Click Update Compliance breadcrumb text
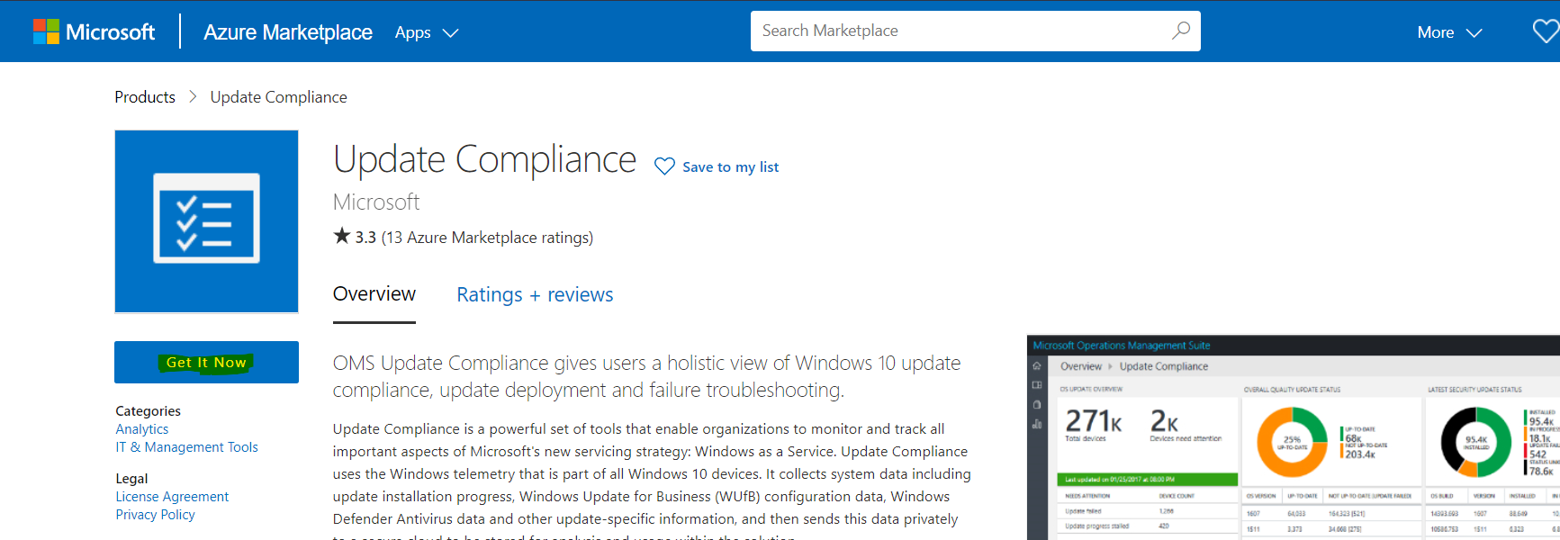The width and height of the screenshot is (1560, 540). click(278, 97)
